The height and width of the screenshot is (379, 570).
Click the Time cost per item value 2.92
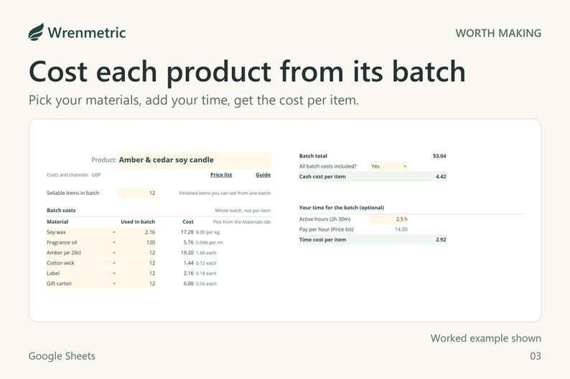(x=441, y=240)
